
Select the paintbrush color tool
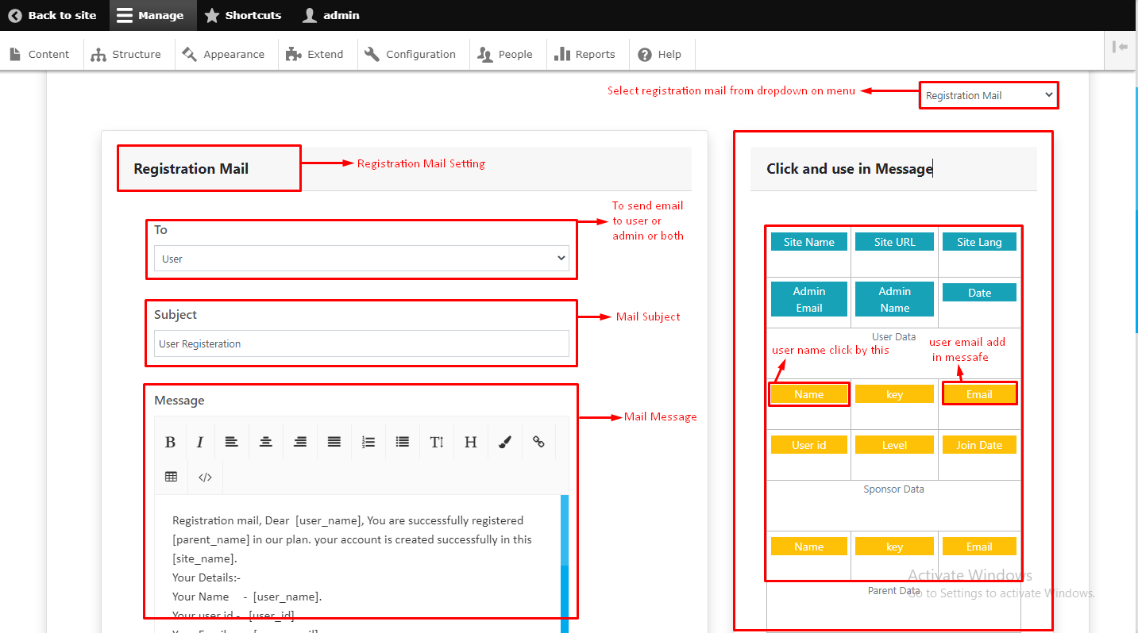click(x=505, y=442)
